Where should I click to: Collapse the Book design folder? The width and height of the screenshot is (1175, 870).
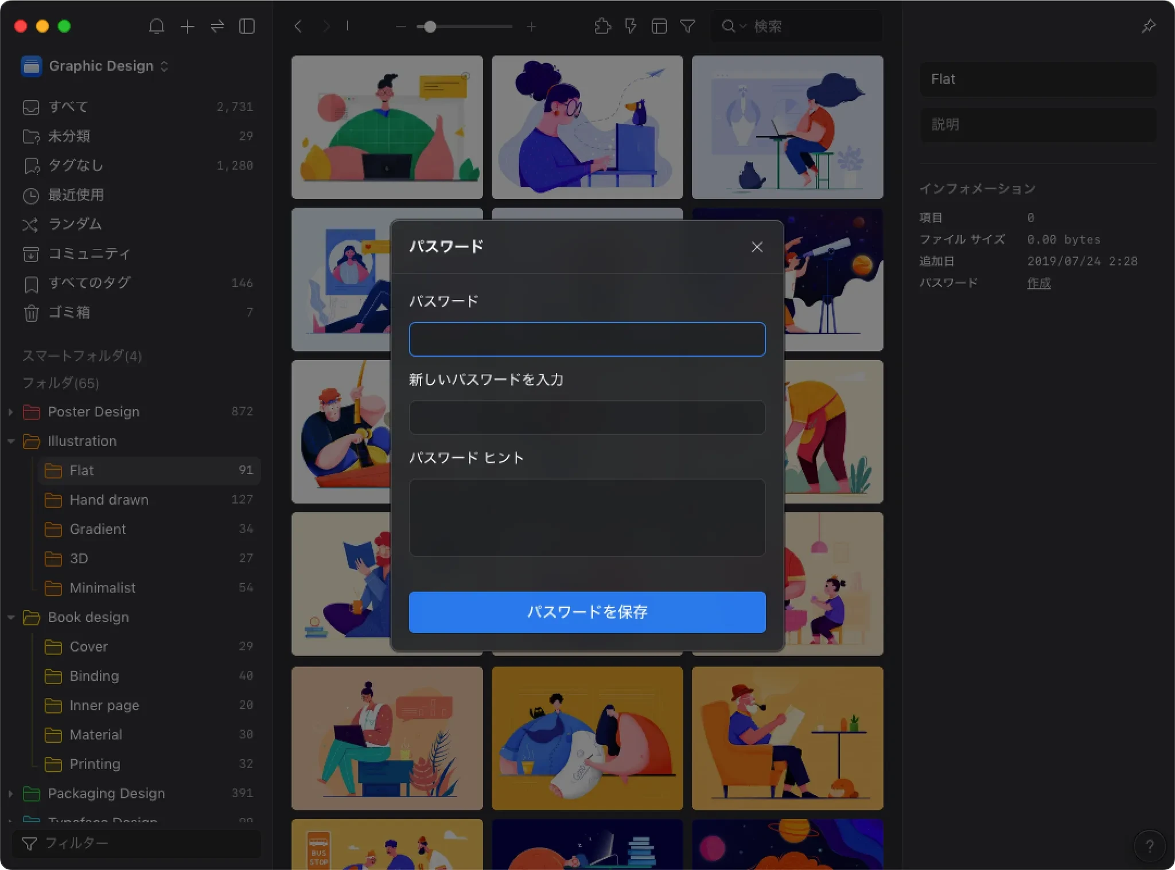point(10,618)
